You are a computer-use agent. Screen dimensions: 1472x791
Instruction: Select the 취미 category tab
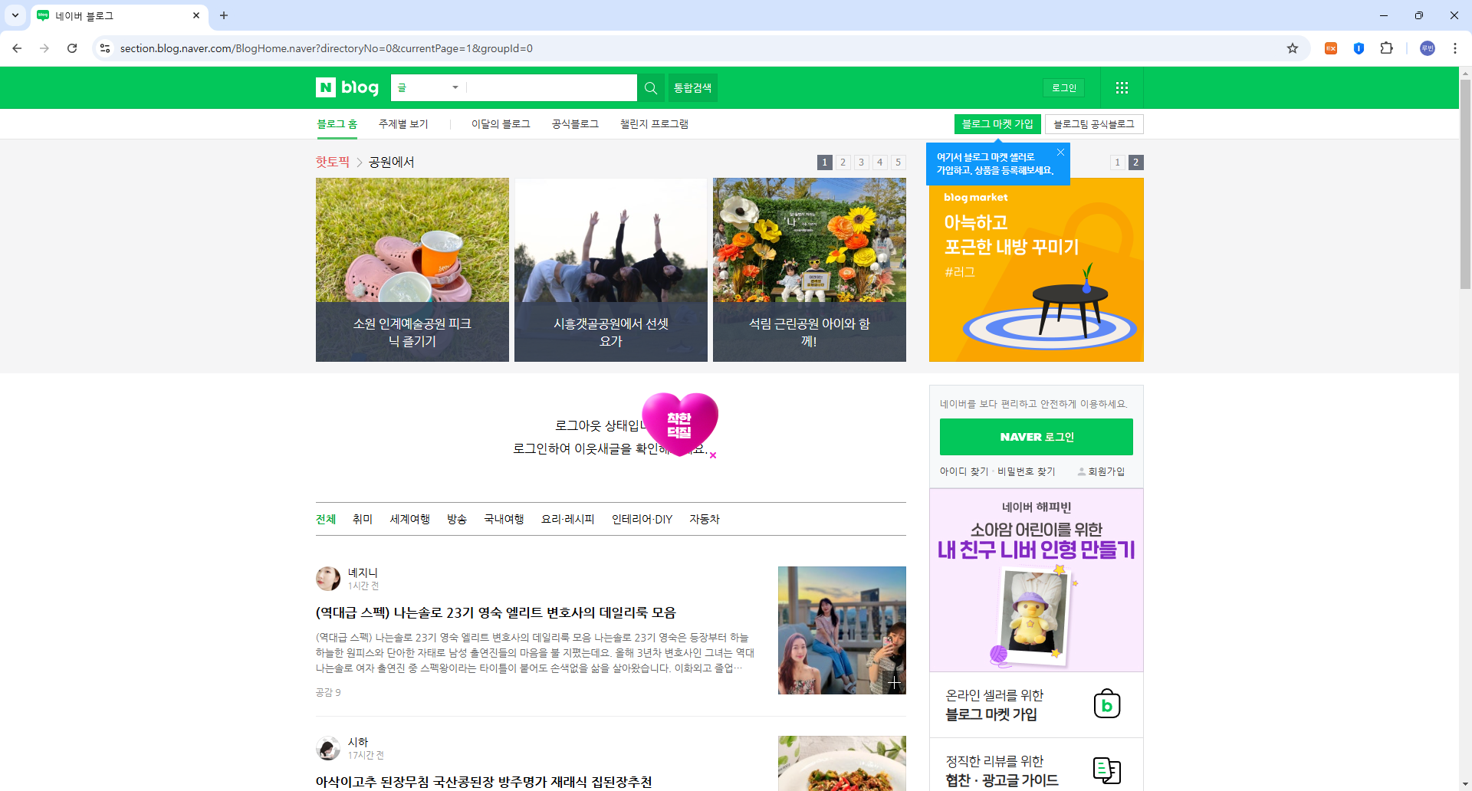coord(363,520)
